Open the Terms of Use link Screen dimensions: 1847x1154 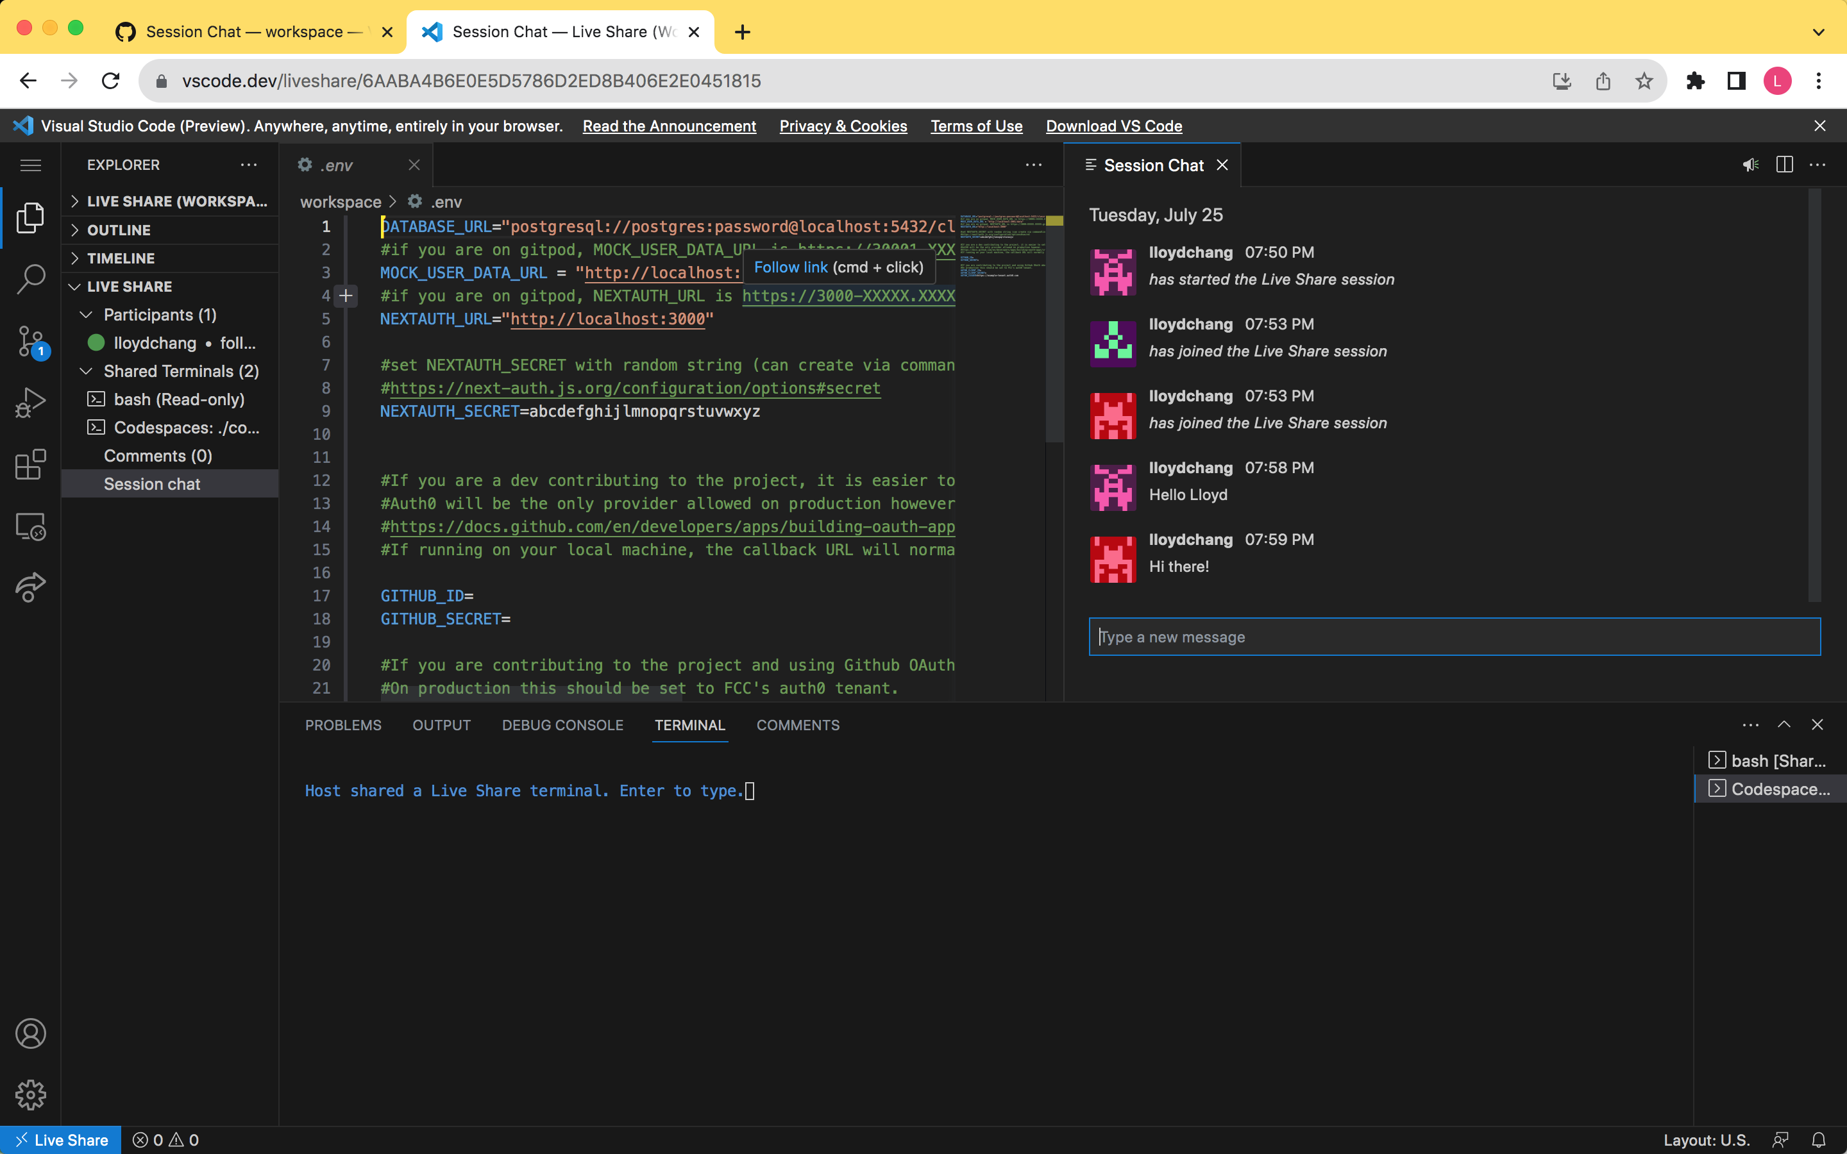click(x=976, y=126)
